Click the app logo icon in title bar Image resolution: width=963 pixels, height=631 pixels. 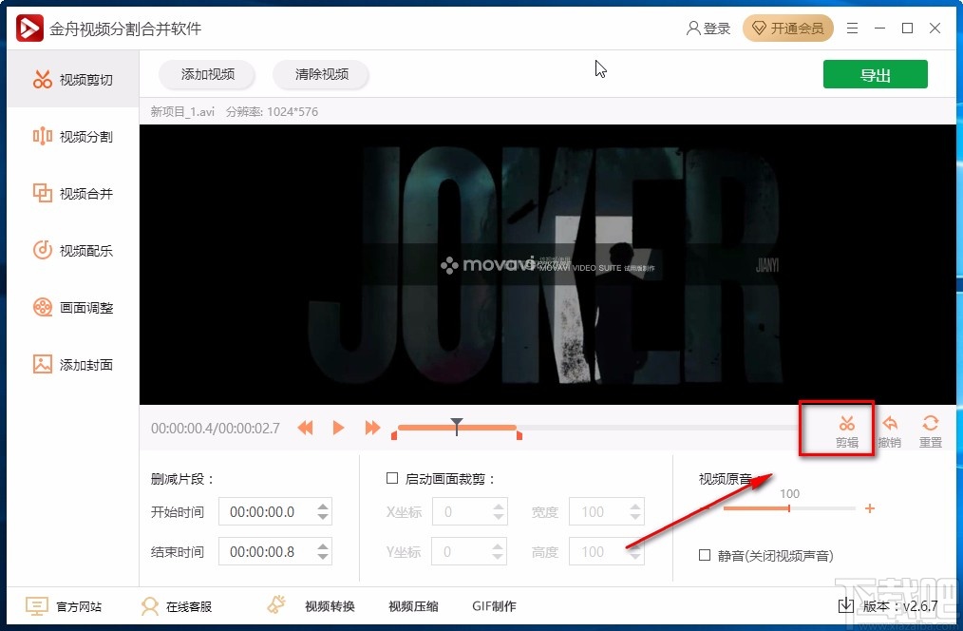[29, 29]
